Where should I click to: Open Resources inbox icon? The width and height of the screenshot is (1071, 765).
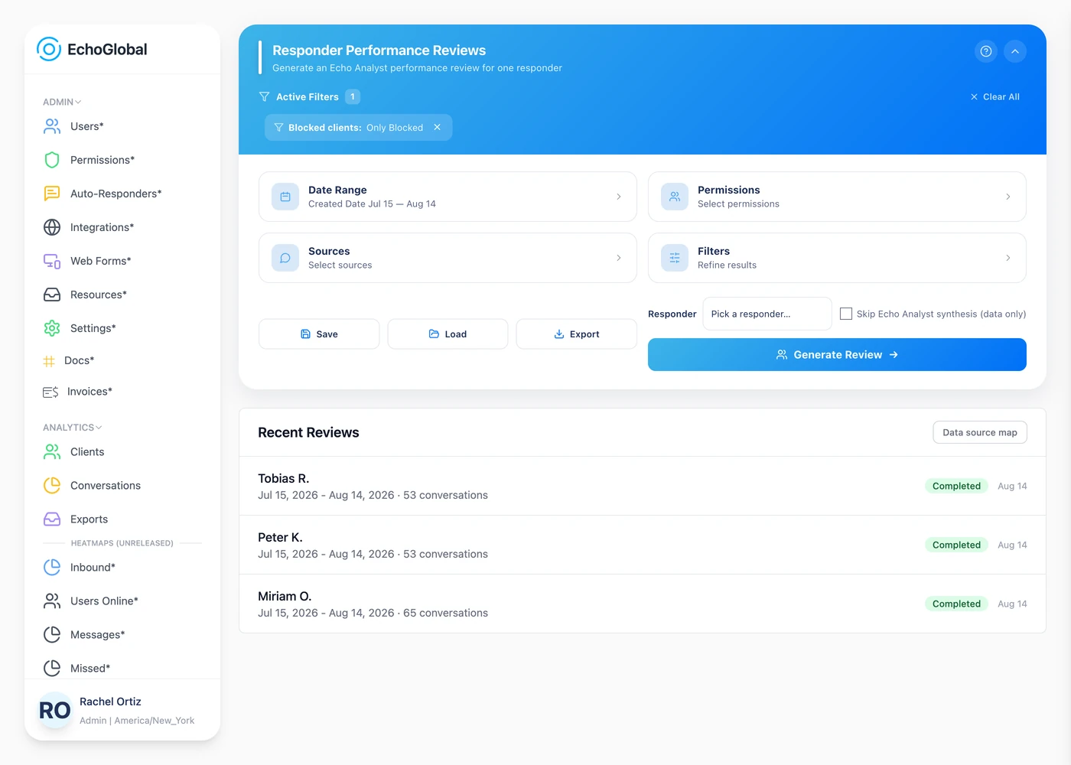coord(52,295)
